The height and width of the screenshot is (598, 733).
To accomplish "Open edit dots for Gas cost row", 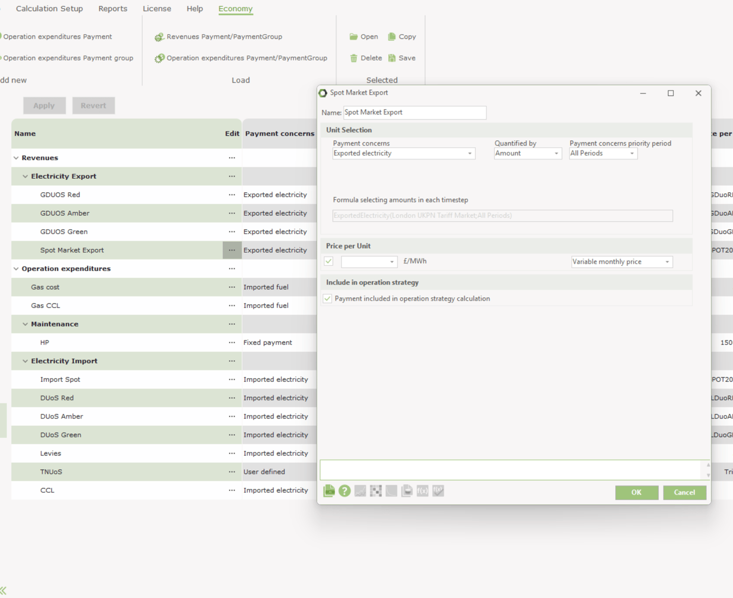I will (x=232, y=287).
